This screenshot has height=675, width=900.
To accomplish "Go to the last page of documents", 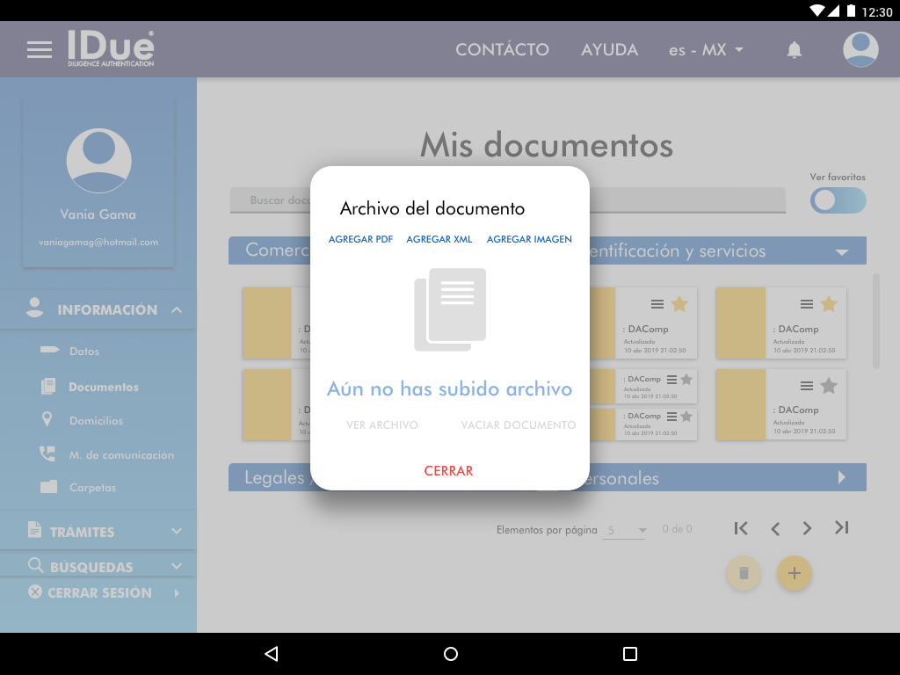I will click(841, 528).
